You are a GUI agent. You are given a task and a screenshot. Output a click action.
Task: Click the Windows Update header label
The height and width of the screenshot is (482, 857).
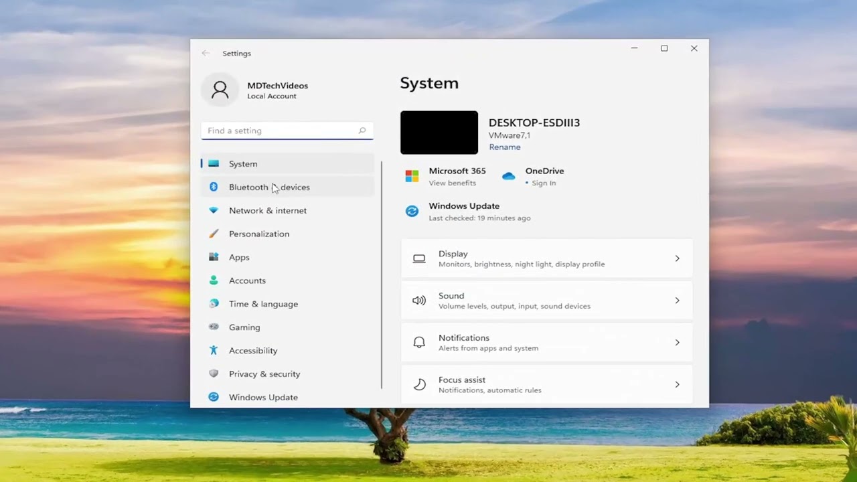pyautogui.click(x=464, y=206)
